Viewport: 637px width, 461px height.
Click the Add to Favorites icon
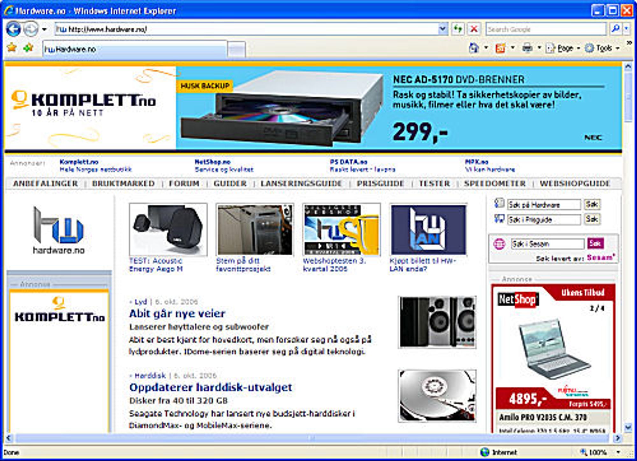pyautogui.click(x=29, y=48)
